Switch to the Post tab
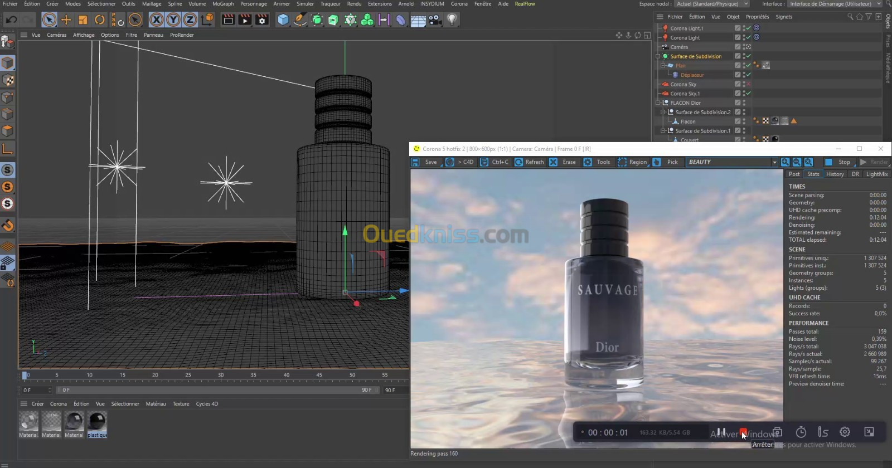The width and height of the screenshot is (892, 468). (x=794, y=174)
